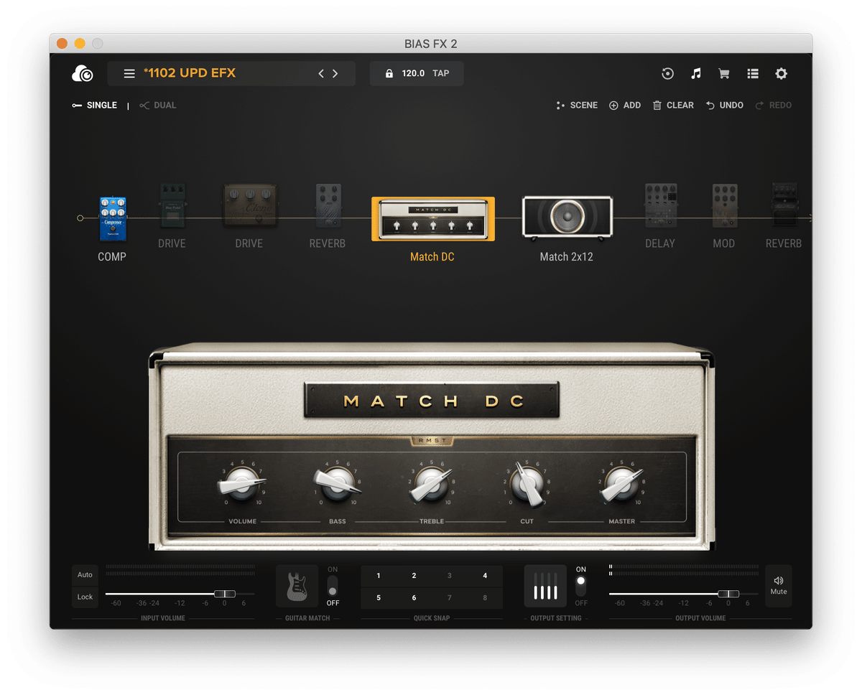Screen dimensions: 862x695
Task: Select the DELAY pedal
Action: coord(660,206)
